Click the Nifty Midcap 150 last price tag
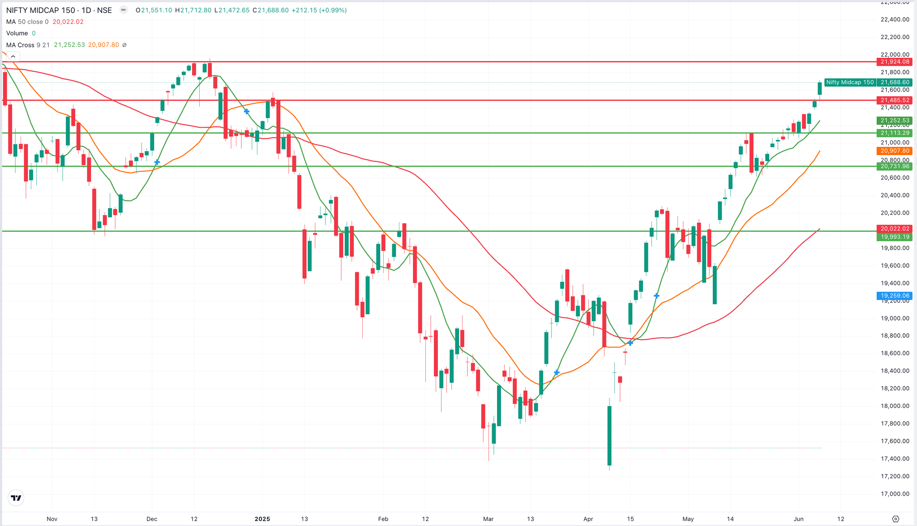 pyautogui.click(x=850, y=82)
